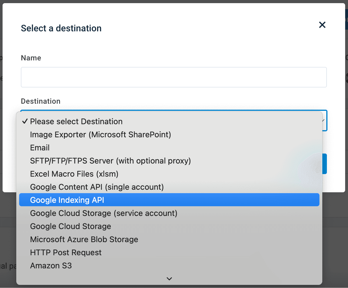This screenshot has height=288, width=348.
Task: Click the scroll-down chevron below Amazon S3
Action: click(169, 279)
